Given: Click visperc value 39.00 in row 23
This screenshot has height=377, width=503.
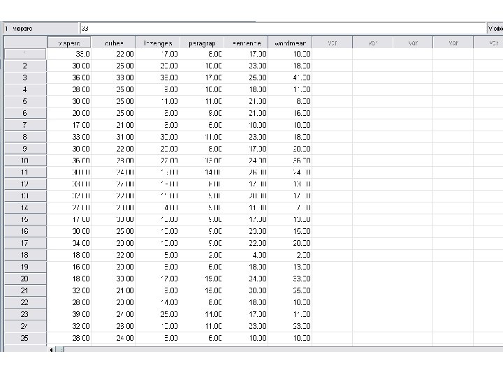Looking at the screenshot, I should tap(69, 314).
